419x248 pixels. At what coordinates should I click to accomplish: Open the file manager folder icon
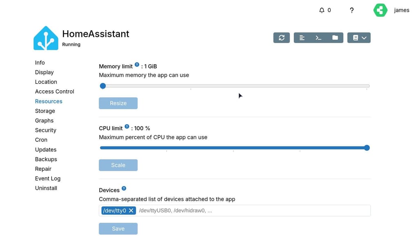tap(335, 38)
